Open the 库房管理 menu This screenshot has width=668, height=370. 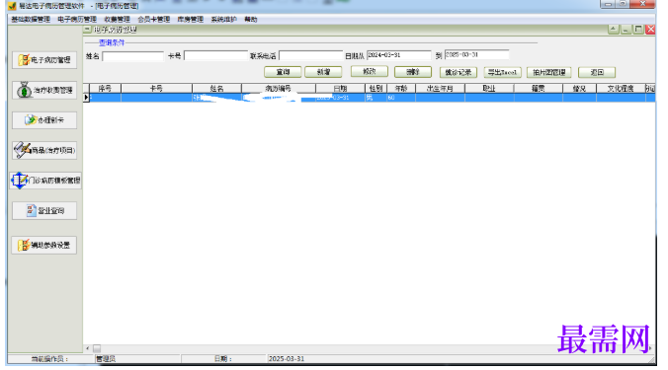[x=191, y=19]
